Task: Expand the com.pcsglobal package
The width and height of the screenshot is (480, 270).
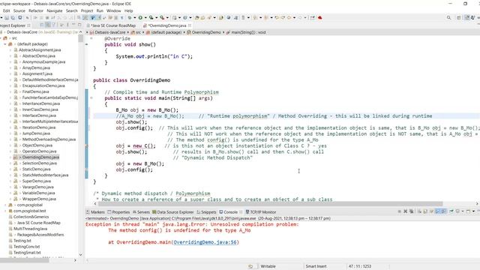Action: click(x=5, y=205)
